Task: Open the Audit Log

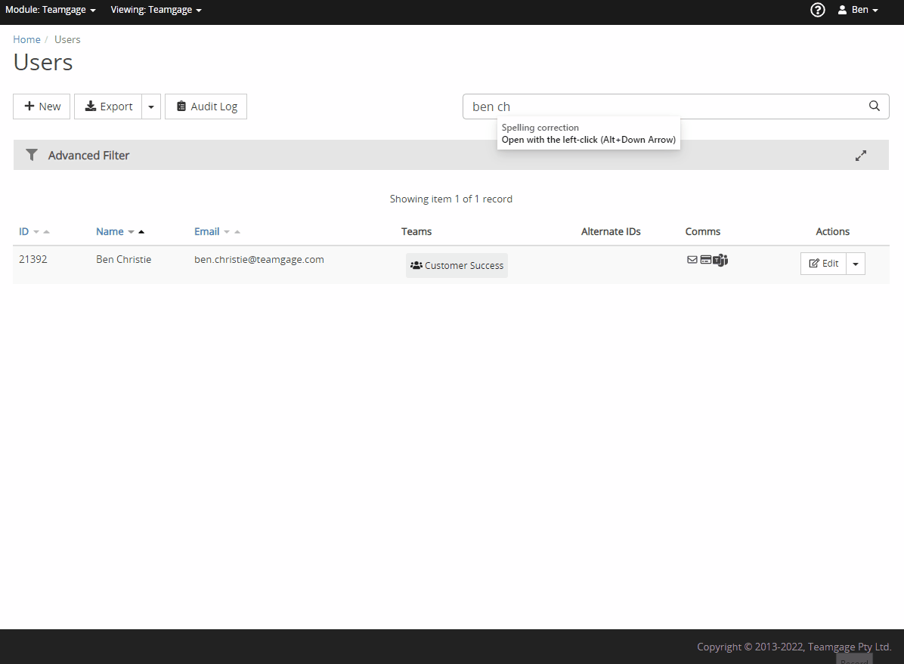Action: pos(206,107)
